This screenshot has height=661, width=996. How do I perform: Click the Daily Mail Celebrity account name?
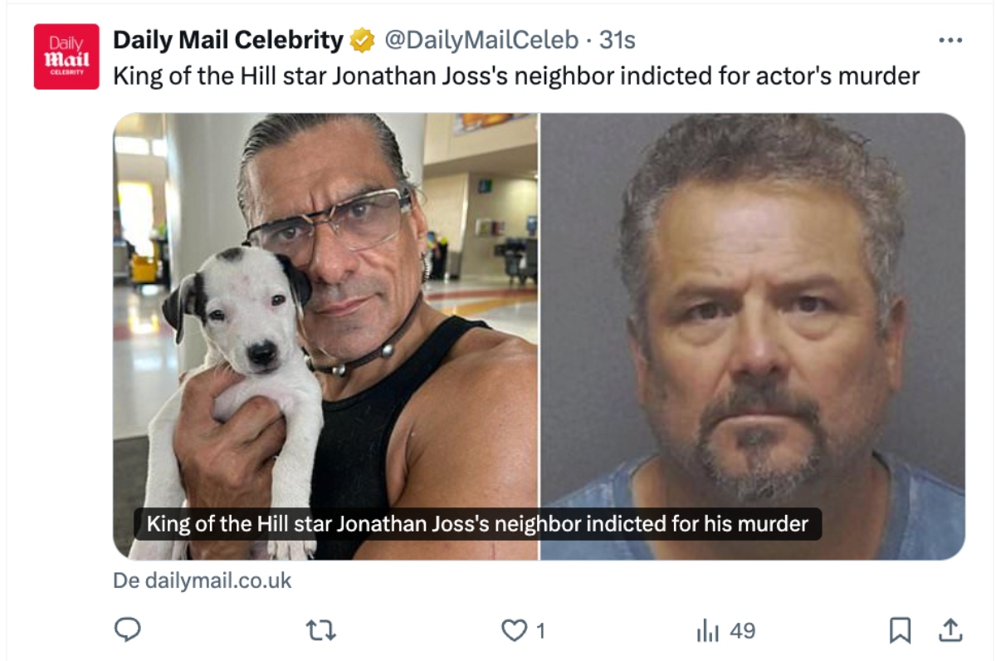(x=227, y=40)
